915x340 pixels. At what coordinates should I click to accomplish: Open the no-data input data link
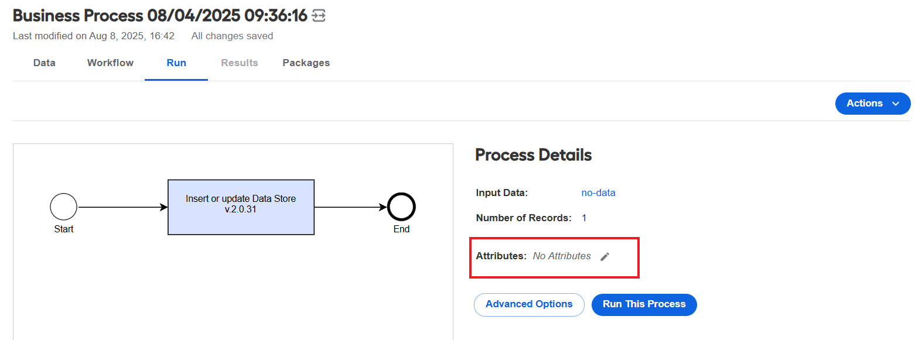pyautogui.click(x=598, y=193)
